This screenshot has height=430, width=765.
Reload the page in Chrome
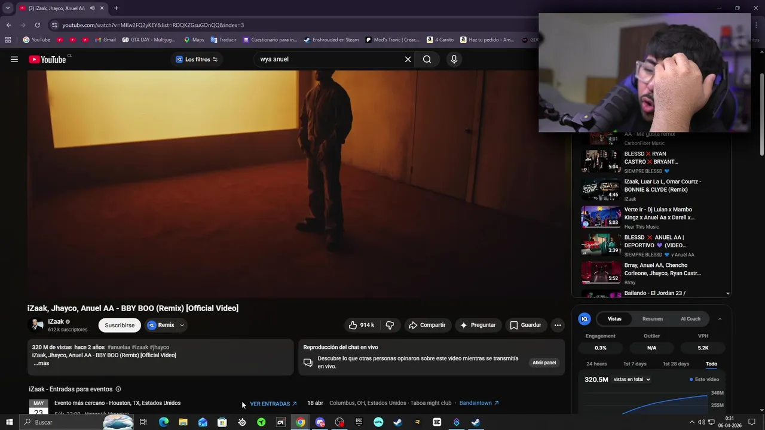pos(37,25)
